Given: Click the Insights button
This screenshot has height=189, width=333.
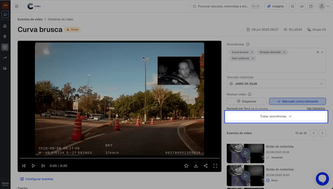Looking at the screenshot, I should pyautogui.click(x=275, y=6).
